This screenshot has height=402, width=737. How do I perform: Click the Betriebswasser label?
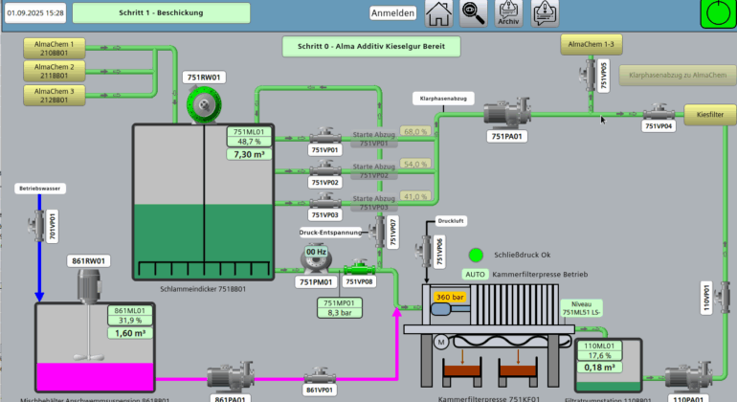click(x=39, y=188)
